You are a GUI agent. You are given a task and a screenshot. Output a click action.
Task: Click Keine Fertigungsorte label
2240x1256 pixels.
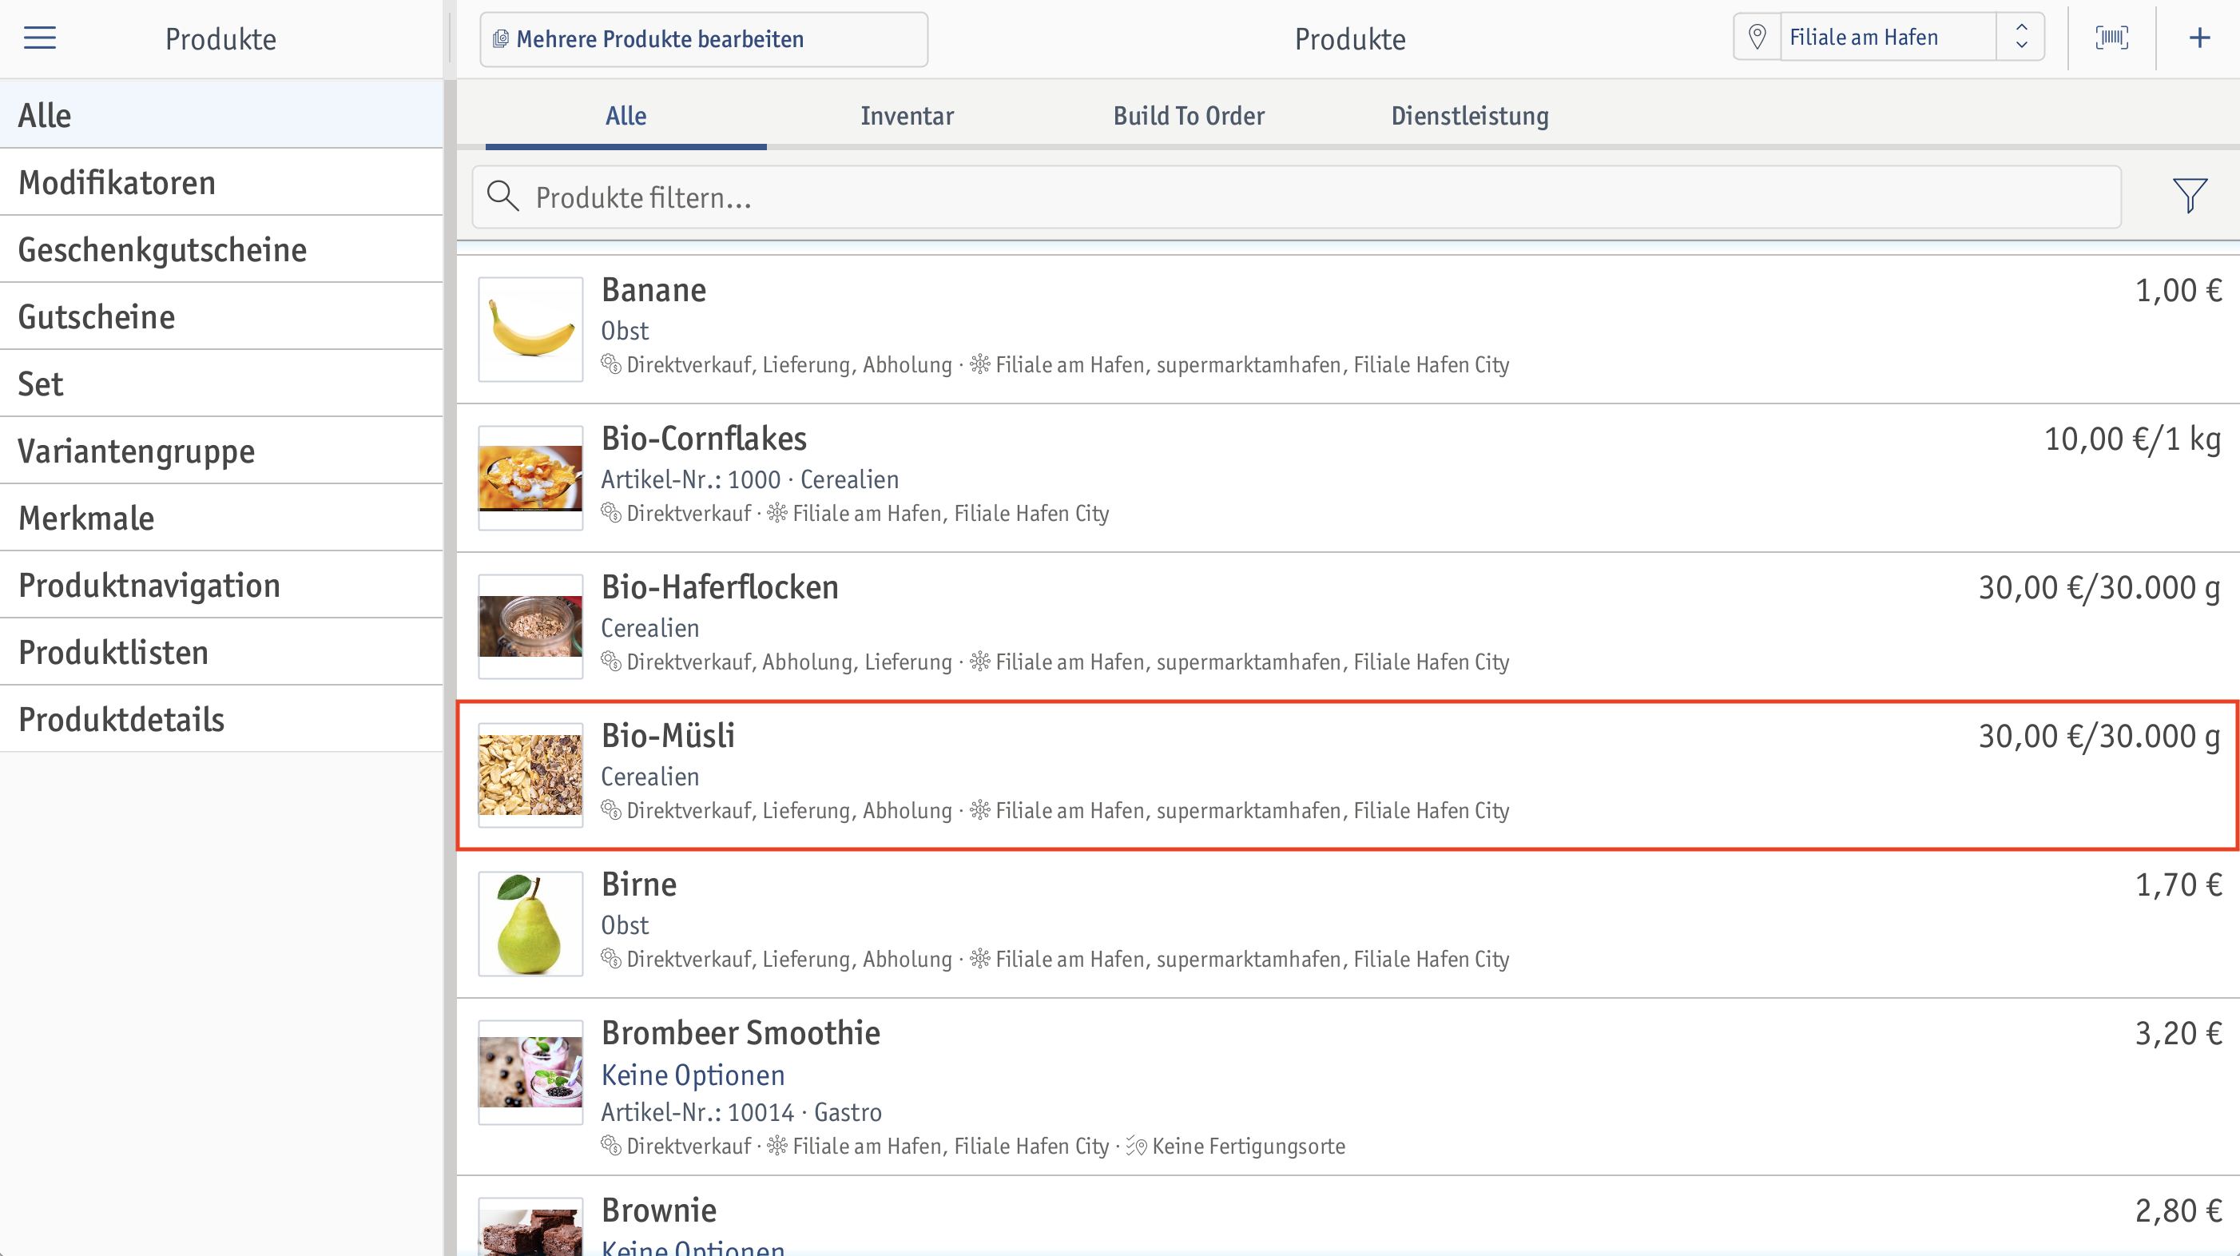click(1249, 1147)
